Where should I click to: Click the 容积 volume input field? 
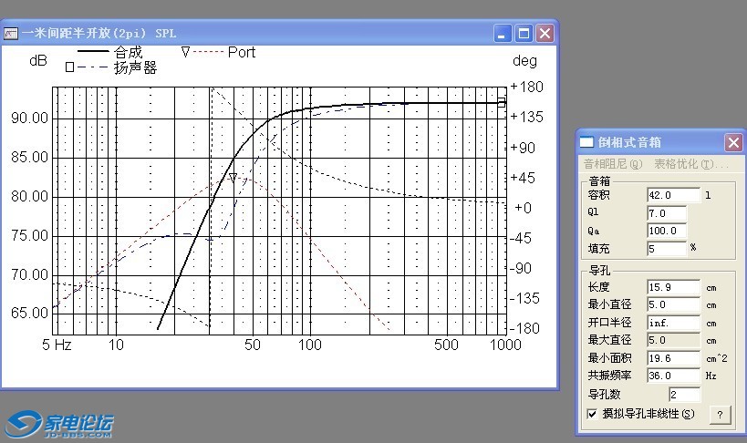point(672,195)
